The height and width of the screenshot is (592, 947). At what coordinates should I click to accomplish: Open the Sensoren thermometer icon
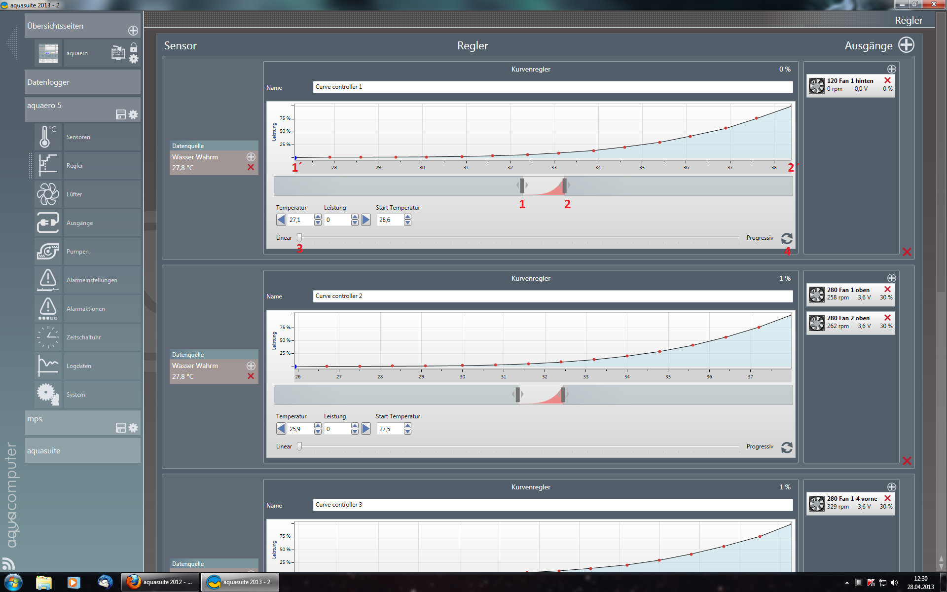pyautogui.click(x=47, y=137)
